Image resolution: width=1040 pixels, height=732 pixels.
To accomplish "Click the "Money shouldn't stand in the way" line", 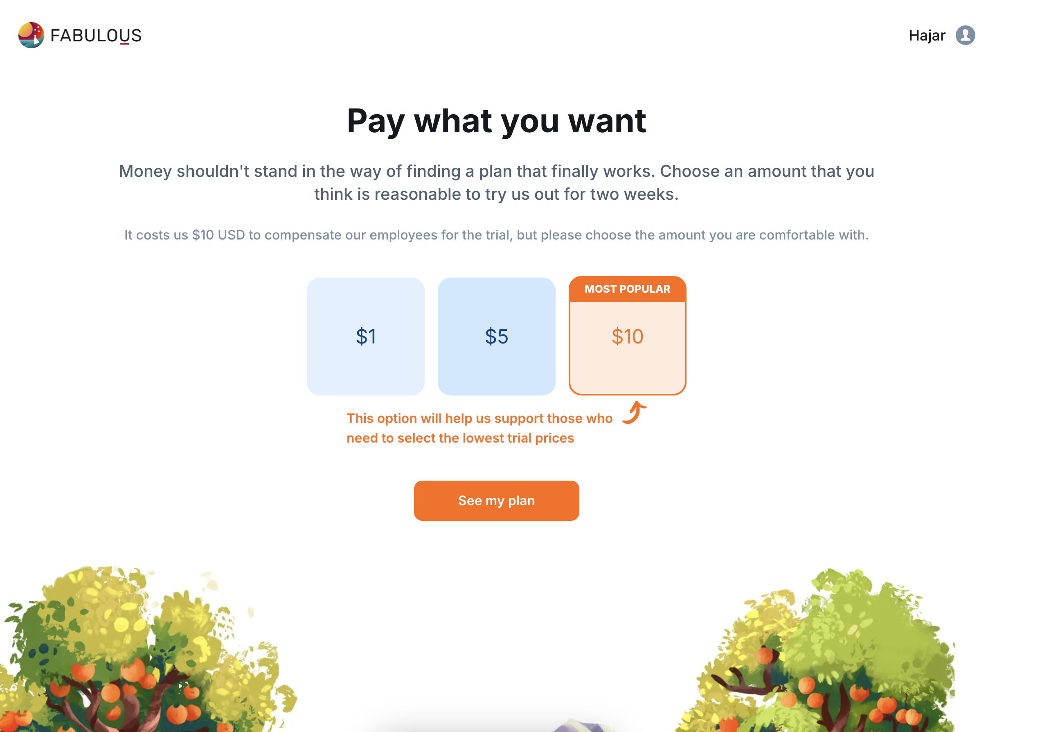I will [496, 171].
